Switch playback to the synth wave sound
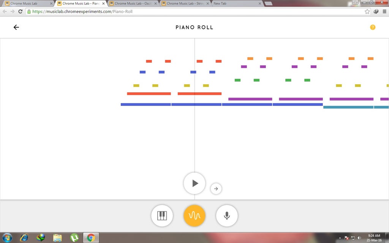Image resolution: width=389 pixels, height=243 pixels. click(x=194, y=215)
